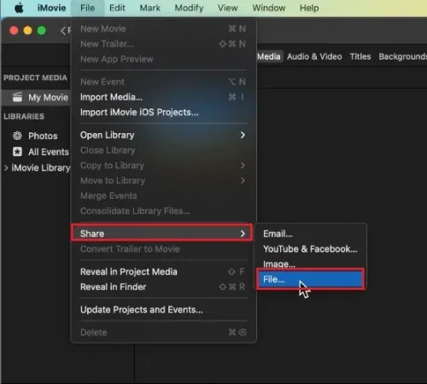Expand the Open Library submenu arrow
427x384 pixels.
(x=243, y=135)
